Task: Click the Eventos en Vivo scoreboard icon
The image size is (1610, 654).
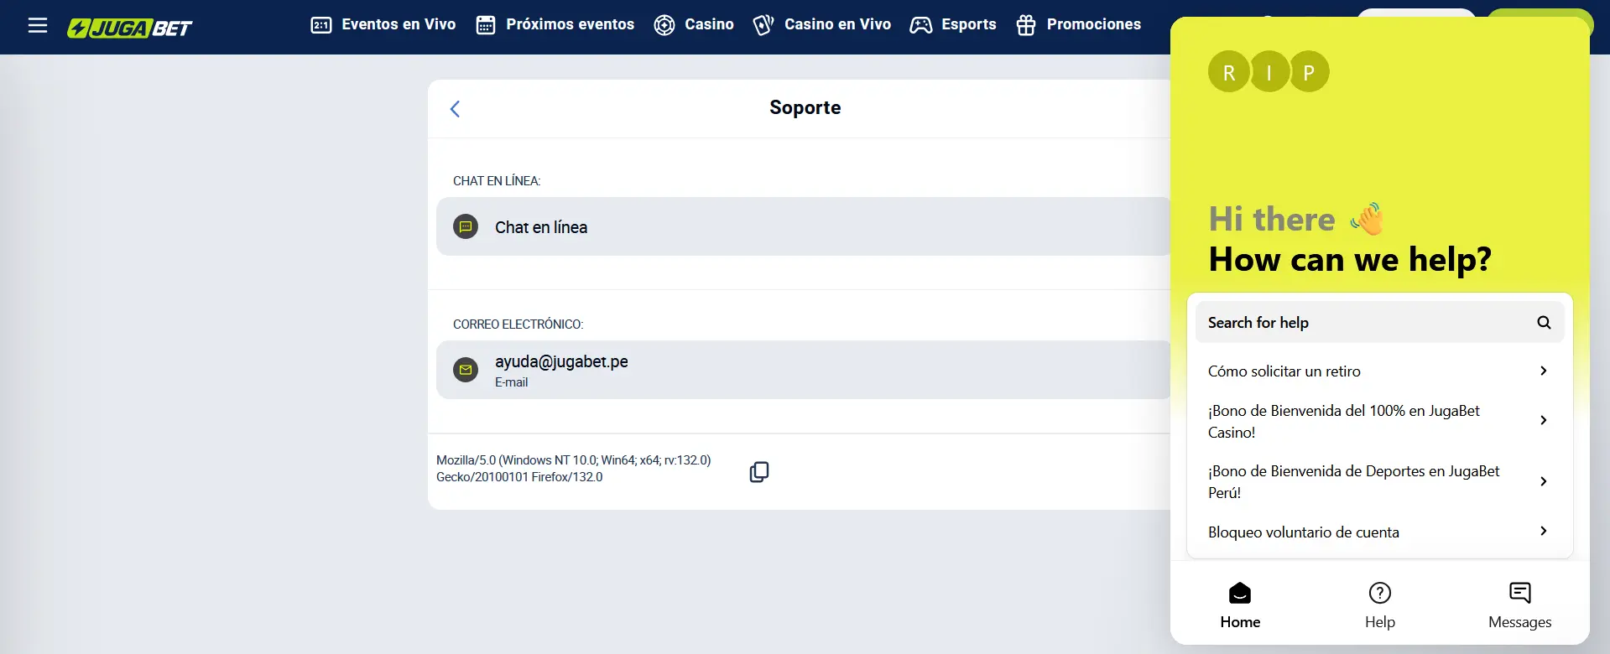Action: (321, 25)
